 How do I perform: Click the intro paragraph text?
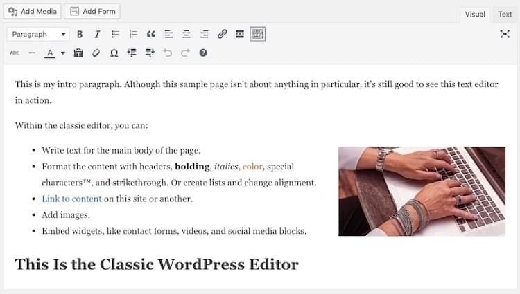tap(257, 92)
